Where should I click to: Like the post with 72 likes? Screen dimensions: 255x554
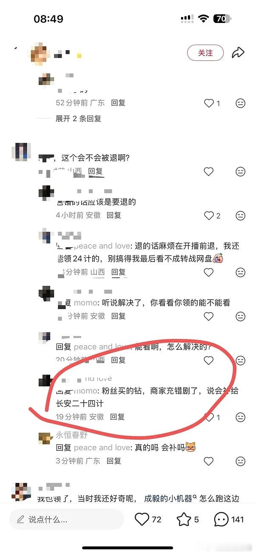(x=142, y=519)
